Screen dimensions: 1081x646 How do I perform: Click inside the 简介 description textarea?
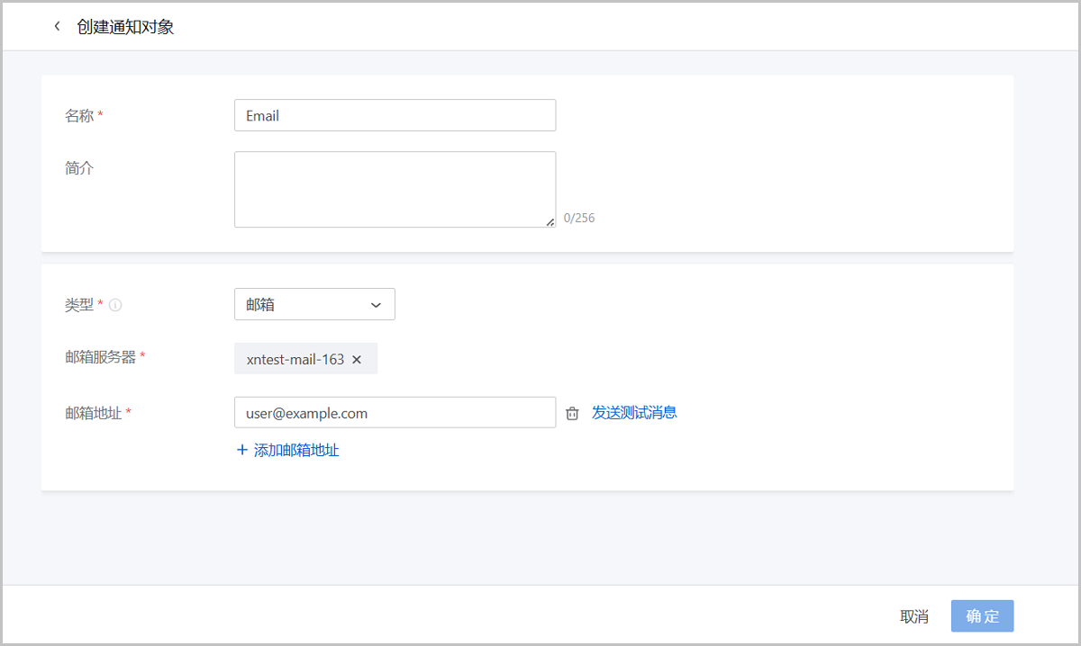click(x=395, y=189)
